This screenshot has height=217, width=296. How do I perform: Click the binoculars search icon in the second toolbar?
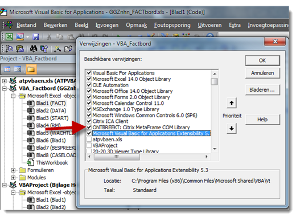point(34,48)
